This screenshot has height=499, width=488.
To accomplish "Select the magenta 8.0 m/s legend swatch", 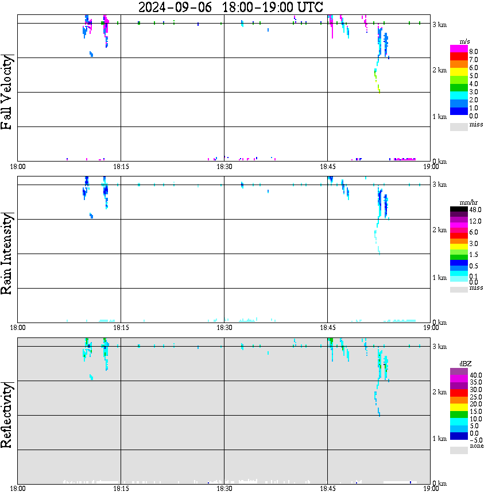I will click(x=459, y=49).
